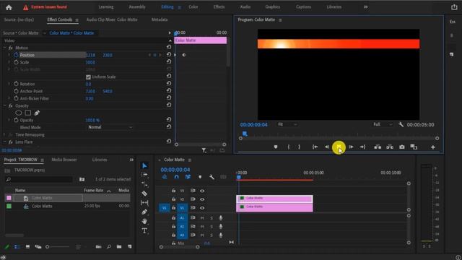This screenshot has width=462, height=260.
Task: Click the Program monitor playhead on scrubber
Action: 245,134
